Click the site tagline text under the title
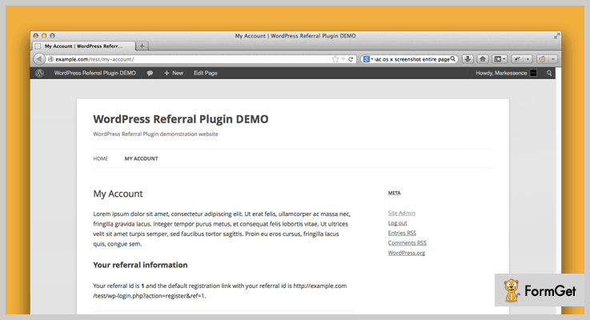Image resolution: width=590 pixels, height=320 pixels. (x=155, y=134)
